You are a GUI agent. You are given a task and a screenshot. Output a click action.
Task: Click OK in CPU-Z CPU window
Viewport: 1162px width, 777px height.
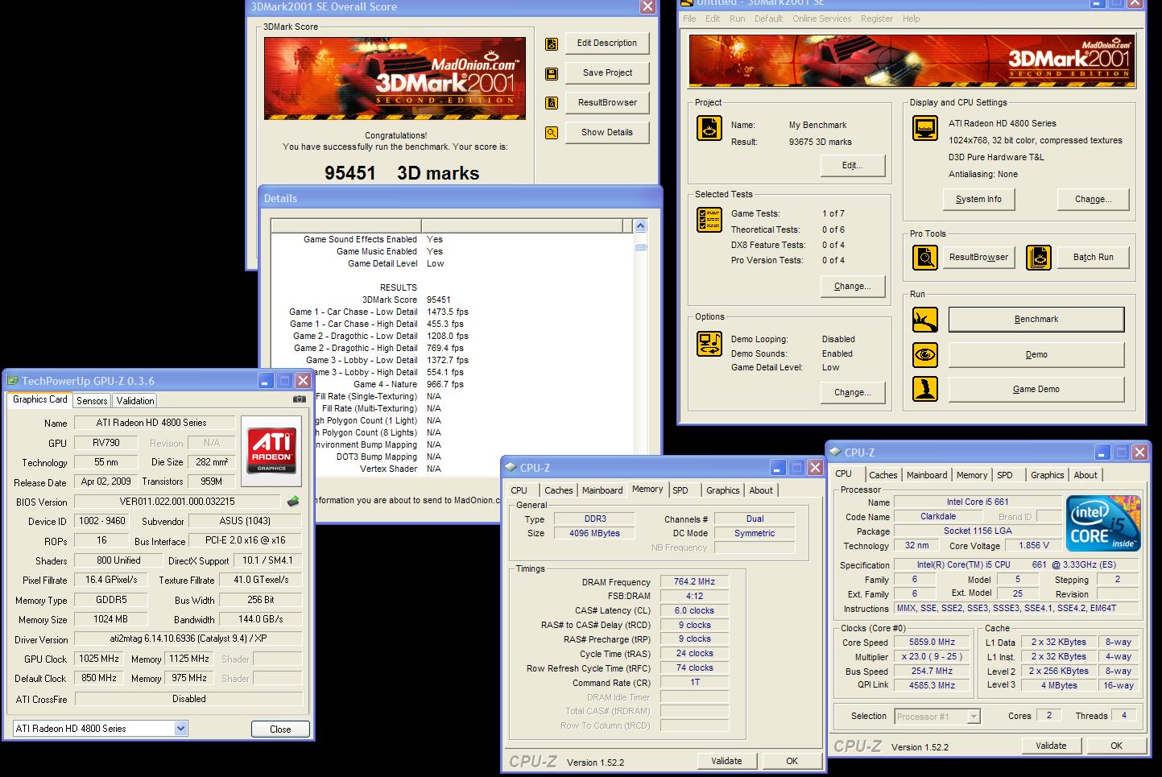[1116, 746]
